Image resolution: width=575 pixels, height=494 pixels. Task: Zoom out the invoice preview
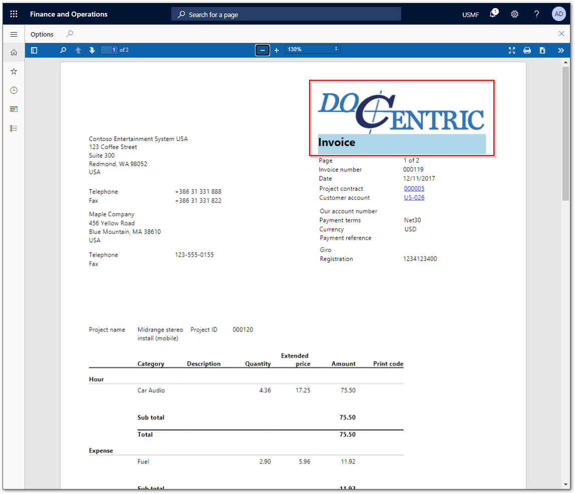[x=262, y=50]
